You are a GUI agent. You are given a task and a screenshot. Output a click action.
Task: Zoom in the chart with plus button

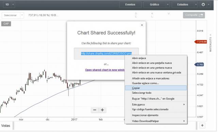pyautogui.click(x=103, y=110)
